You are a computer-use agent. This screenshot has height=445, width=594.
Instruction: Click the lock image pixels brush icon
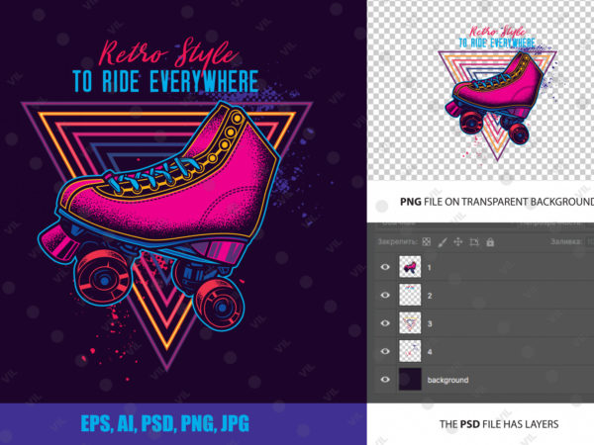443,242
